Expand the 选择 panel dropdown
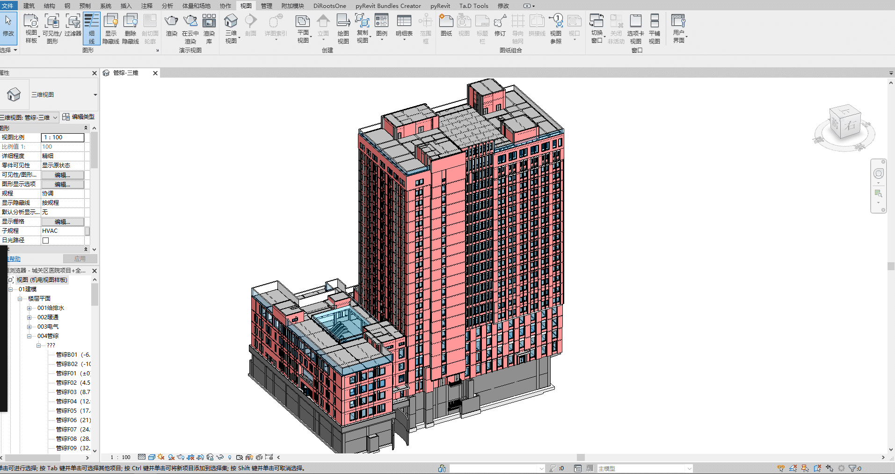The height and width of the screenshot is (474, 895). (9, 50)
